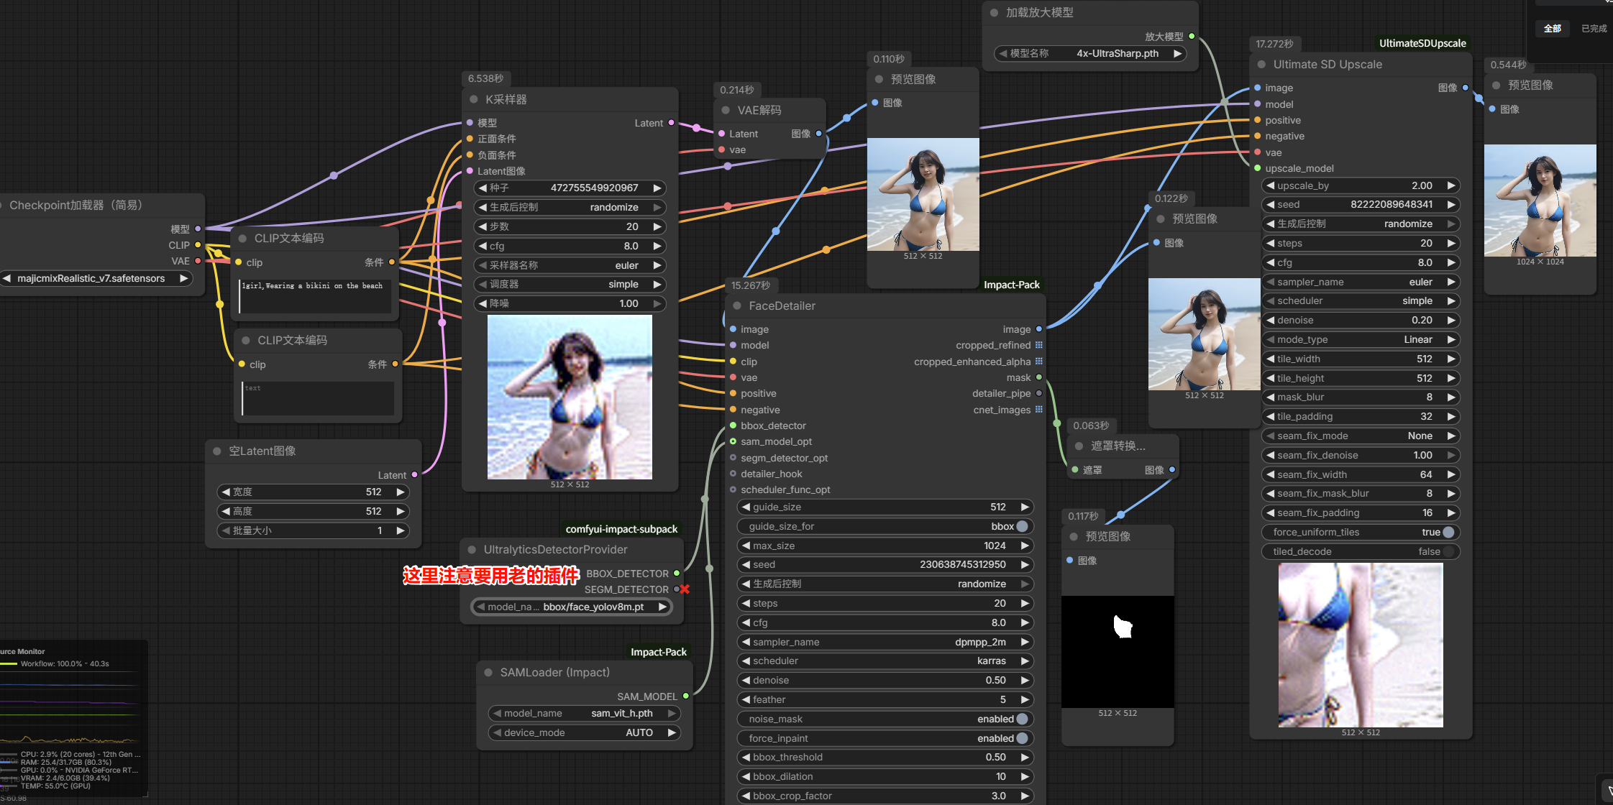Screen dimensions: 1613x805
Task: Toggle the tiled_decode false switch
Action: coord(1448,551)
